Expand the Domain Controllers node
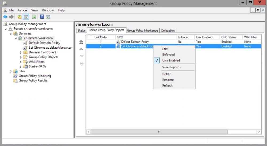 21,53
